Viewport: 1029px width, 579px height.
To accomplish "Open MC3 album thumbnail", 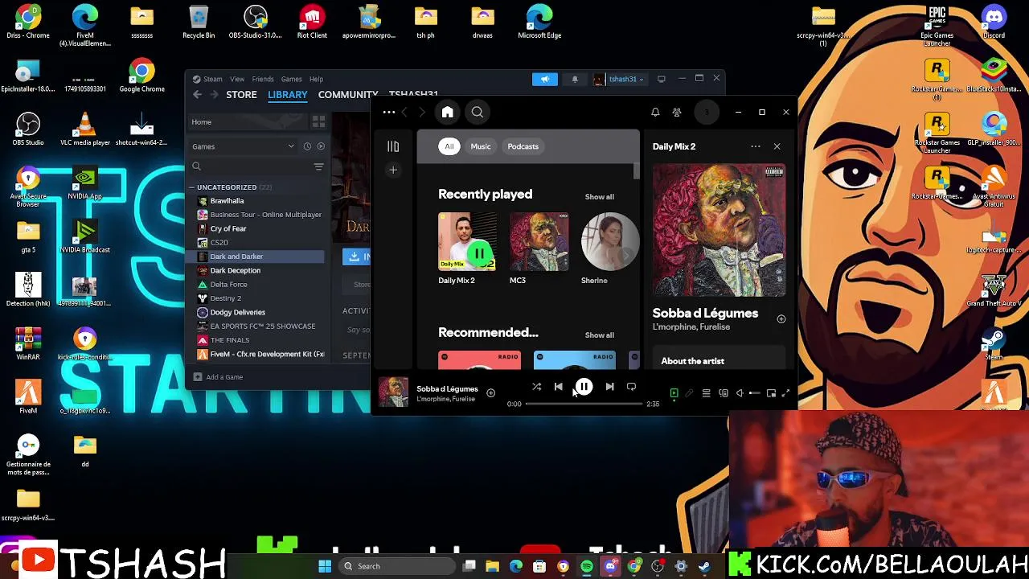I will pyautogui.click(x=539, y=241).
